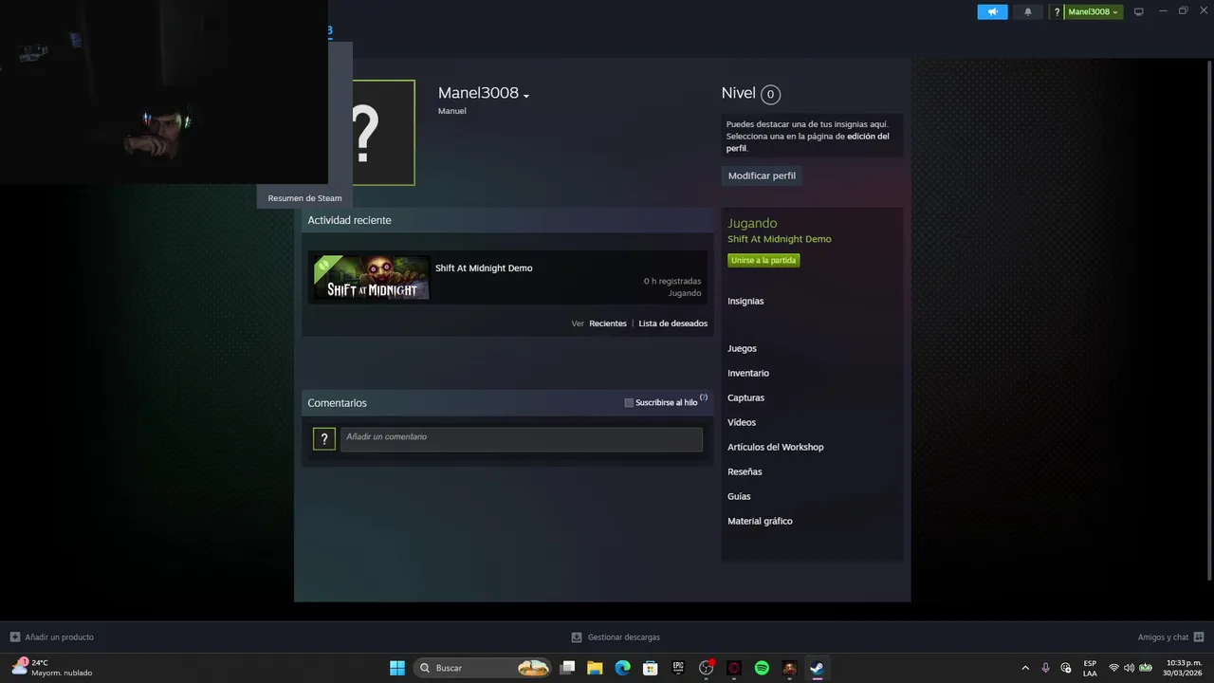Screen dimensions: 1214x683
Task: Open the ESP LAA language switcher
Action: point(1090,668)
